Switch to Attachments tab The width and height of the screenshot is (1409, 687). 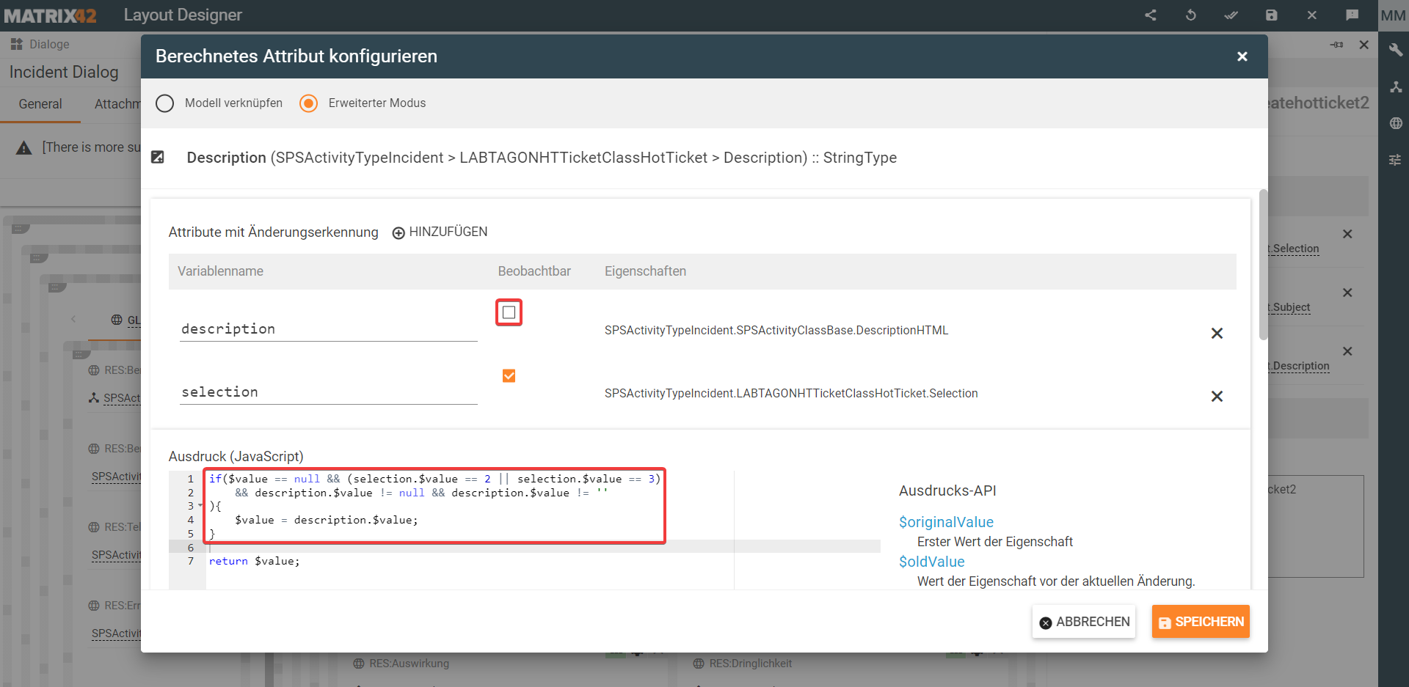coord(117,104)
